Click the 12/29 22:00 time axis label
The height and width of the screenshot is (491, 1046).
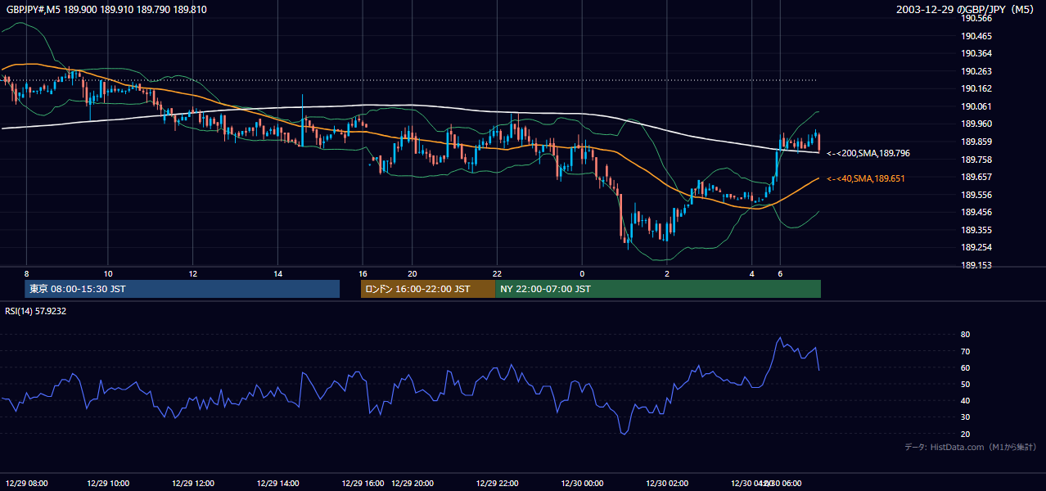coord(497,483)
